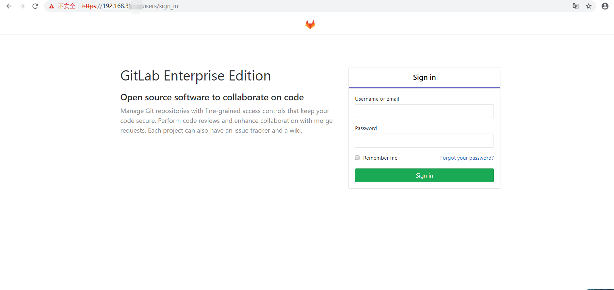Focus the Password input field
Screen dimensions: 614x290
[424, 140]
